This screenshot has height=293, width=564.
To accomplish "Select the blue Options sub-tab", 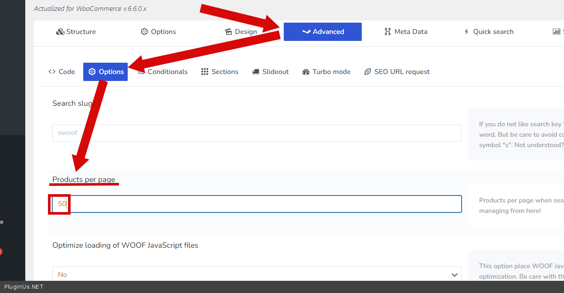I will tap(105, 72).
